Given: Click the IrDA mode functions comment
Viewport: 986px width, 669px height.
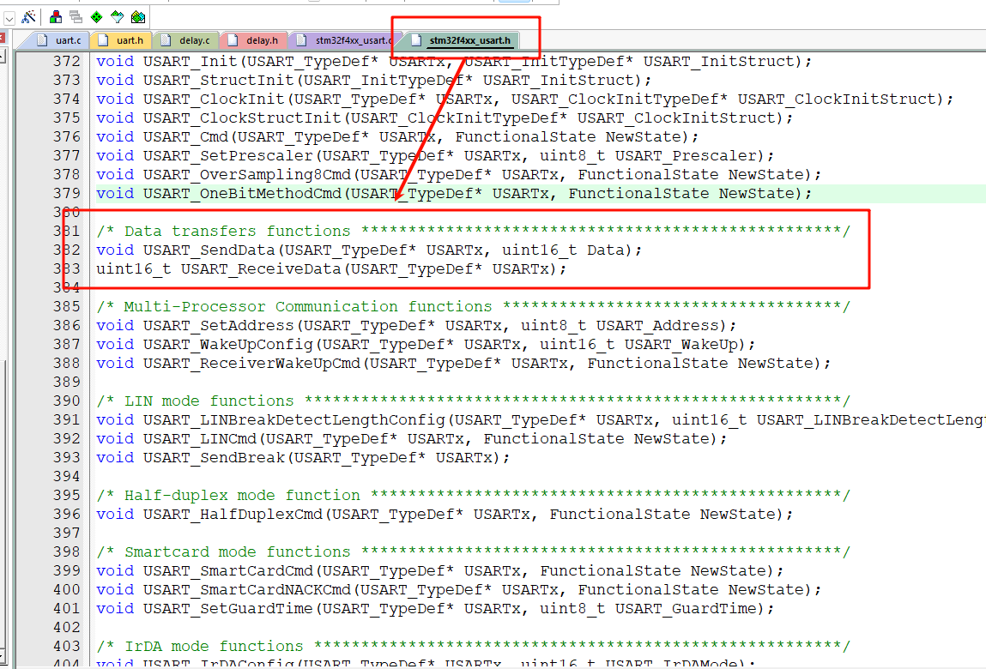Looking at the screenshot, I should click(x=474, y=647).
